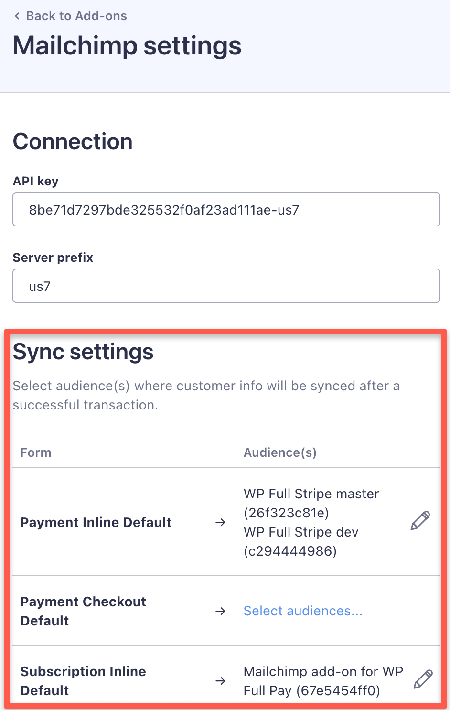Click the WP Full Stripe dev audience entry

coord(301,541)
